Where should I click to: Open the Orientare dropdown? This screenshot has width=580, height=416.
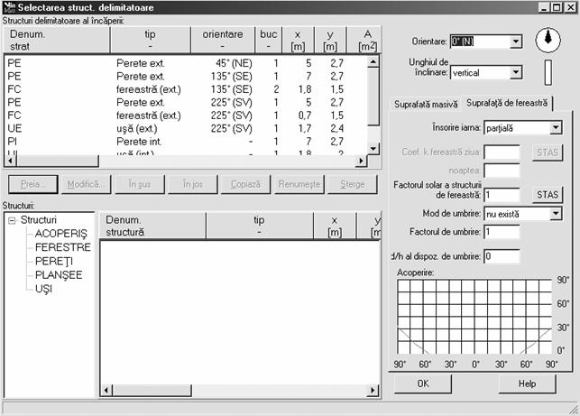pos(515,42)
